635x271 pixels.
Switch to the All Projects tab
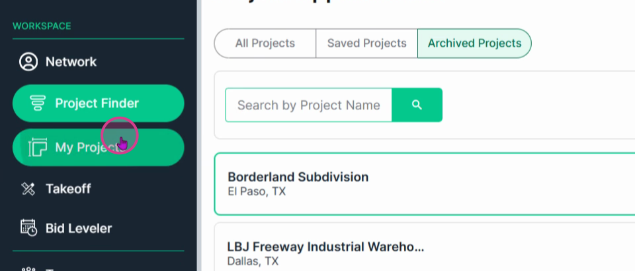(x=265, y=44)
